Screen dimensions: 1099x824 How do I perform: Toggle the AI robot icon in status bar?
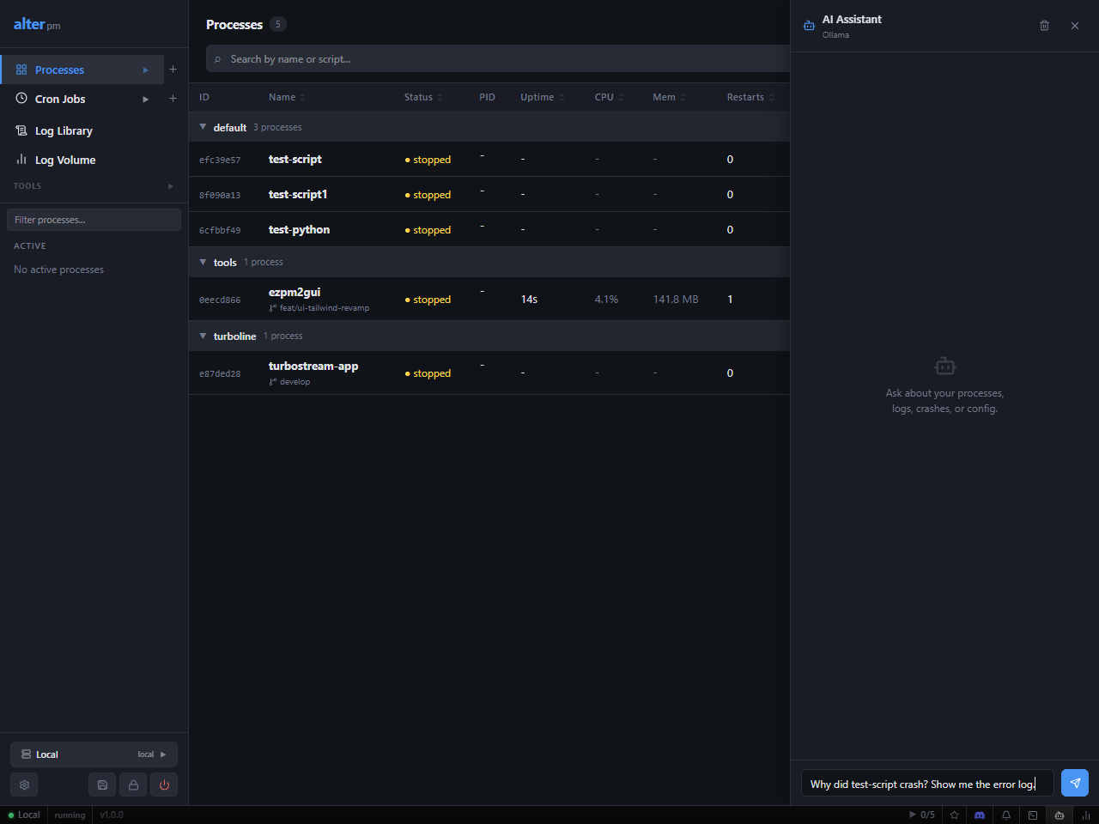[x=1060, y=815]
